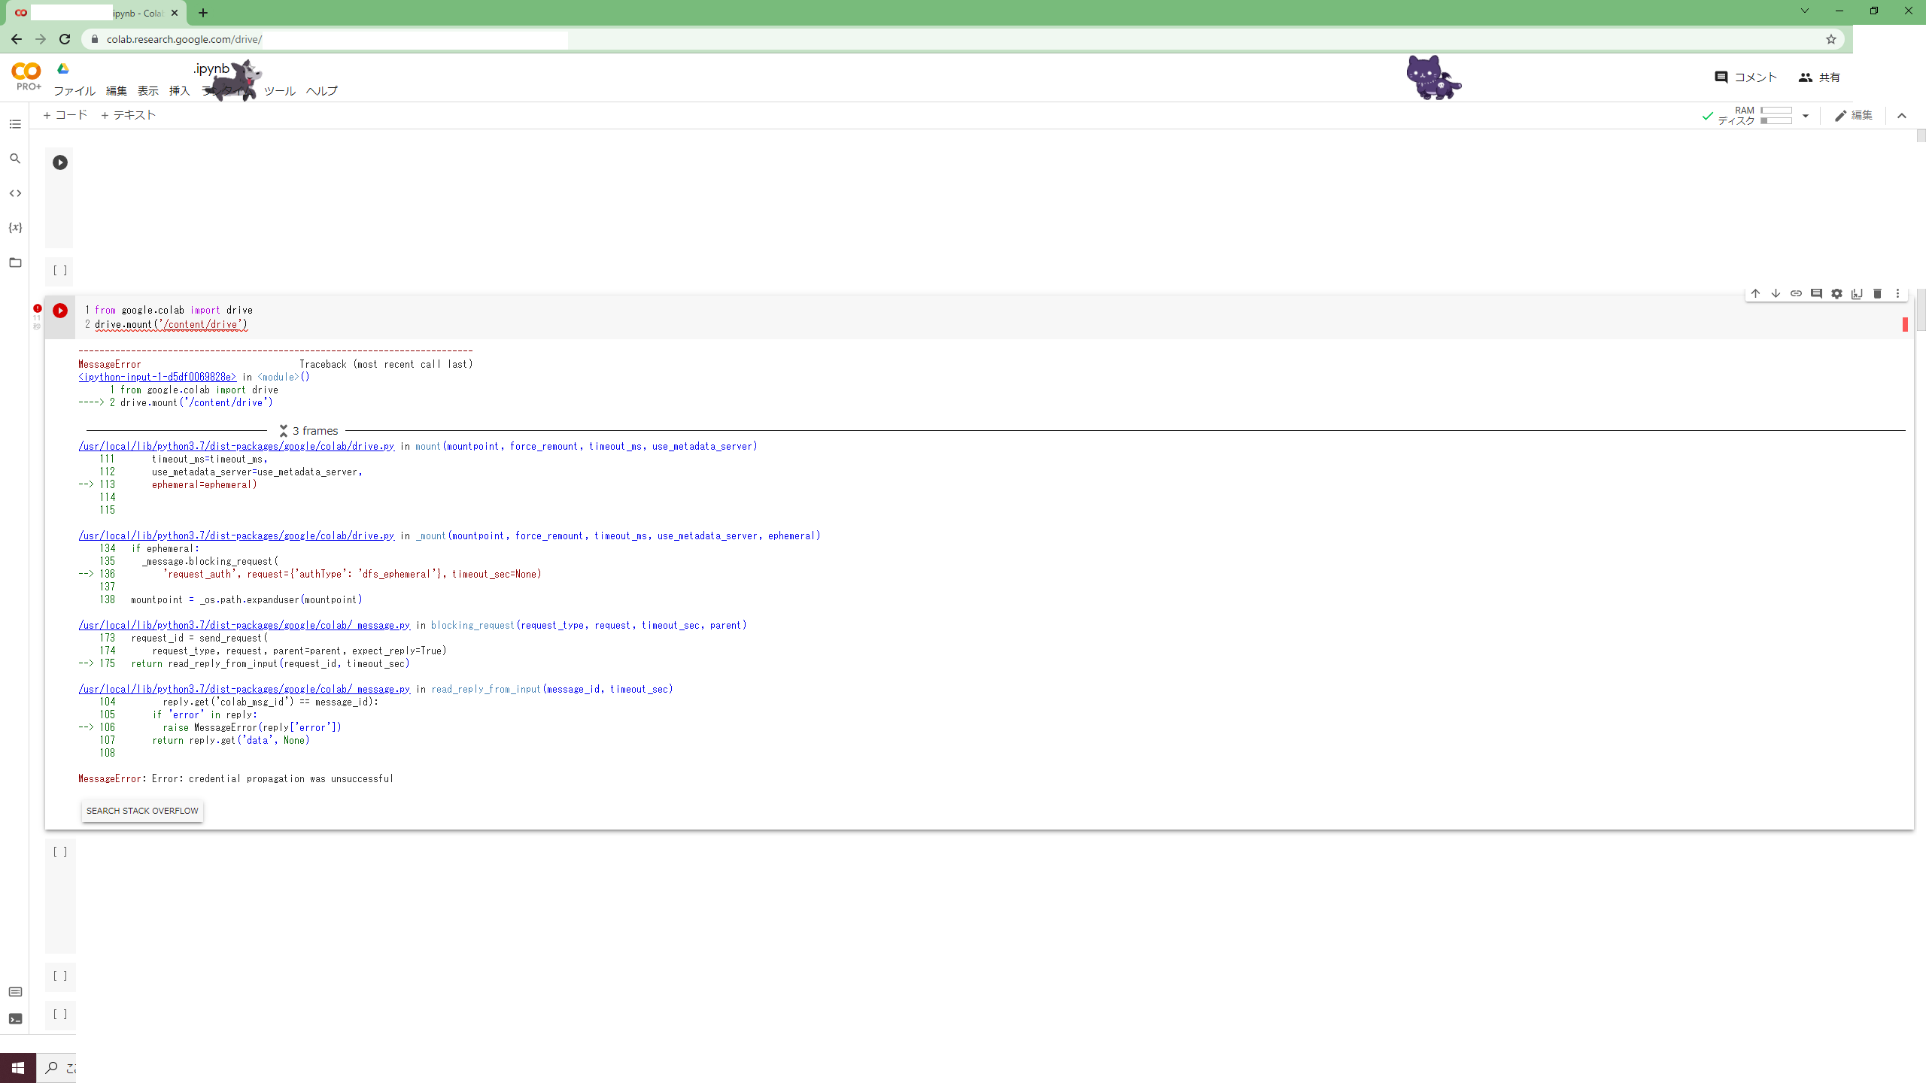Collapse the header with the chevron up
Screen dimensions: 1926x1083
coord(1902,116)
